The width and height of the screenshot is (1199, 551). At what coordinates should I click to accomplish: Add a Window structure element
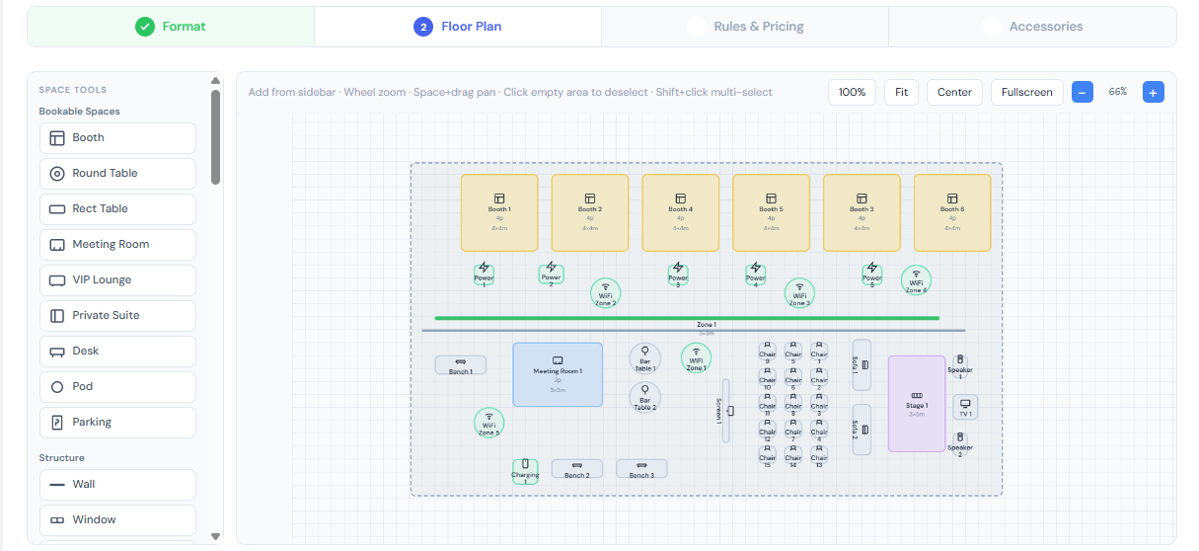117,520
